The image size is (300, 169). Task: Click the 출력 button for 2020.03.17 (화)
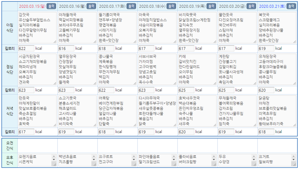tap(131, 6)
